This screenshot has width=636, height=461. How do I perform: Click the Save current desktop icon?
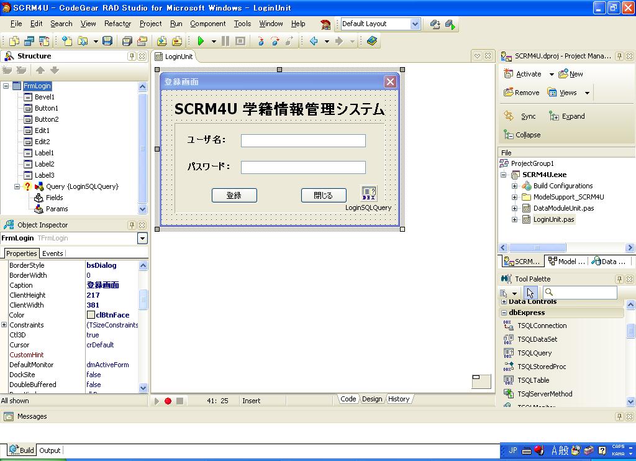[435, 24]
